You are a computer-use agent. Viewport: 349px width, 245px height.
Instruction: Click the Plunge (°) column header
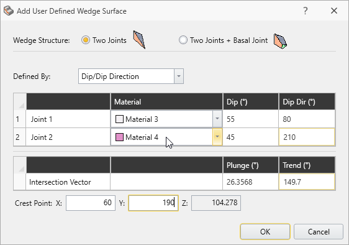tap(251, 165)
